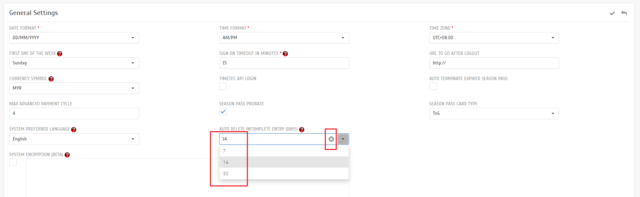This screenshot has width=640, height=197.
Task: Clear the auto delete days value
Action: tap(331, 139)
